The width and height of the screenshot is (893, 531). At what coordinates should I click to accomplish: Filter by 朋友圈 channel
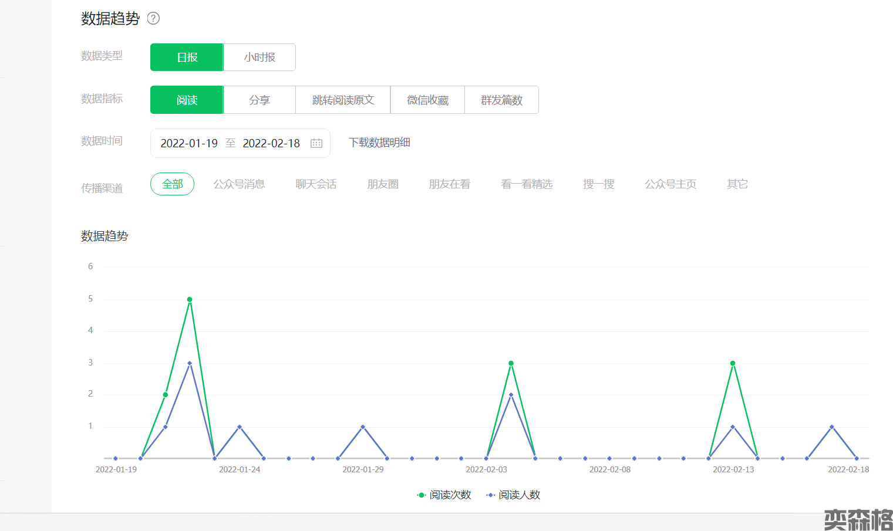(x=383, y=184)
